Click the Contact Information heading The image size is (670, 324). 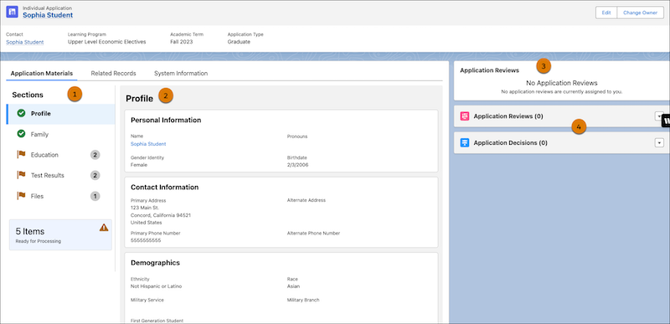coord(164,187)
